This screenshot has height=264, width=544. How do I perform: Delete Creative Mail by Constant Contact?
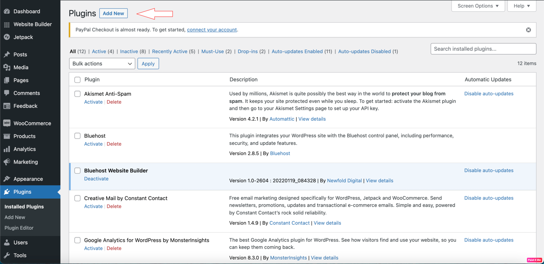[114, 206]
